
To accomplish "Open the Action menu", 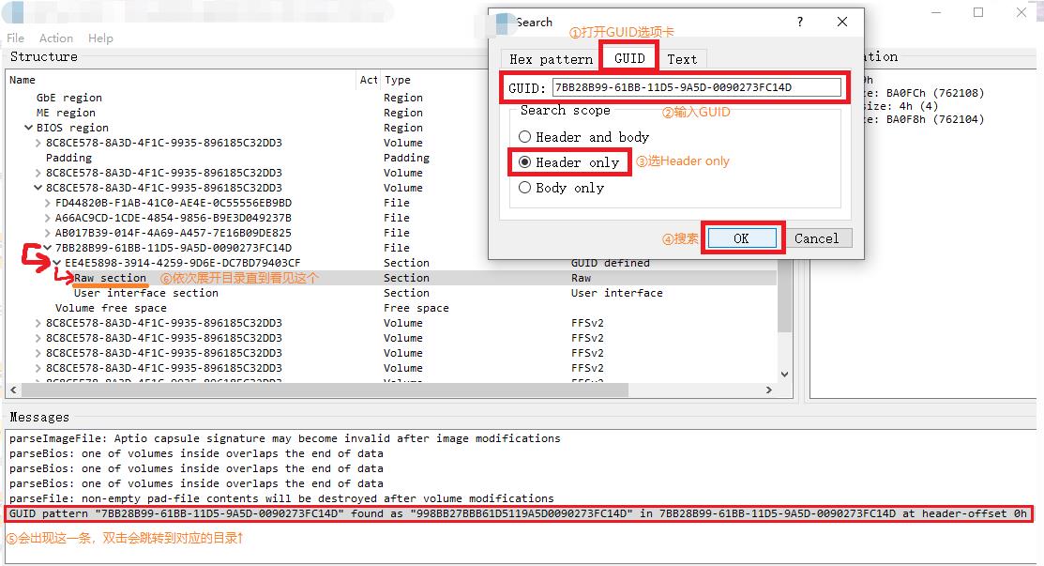I will (x=56, y=38).
